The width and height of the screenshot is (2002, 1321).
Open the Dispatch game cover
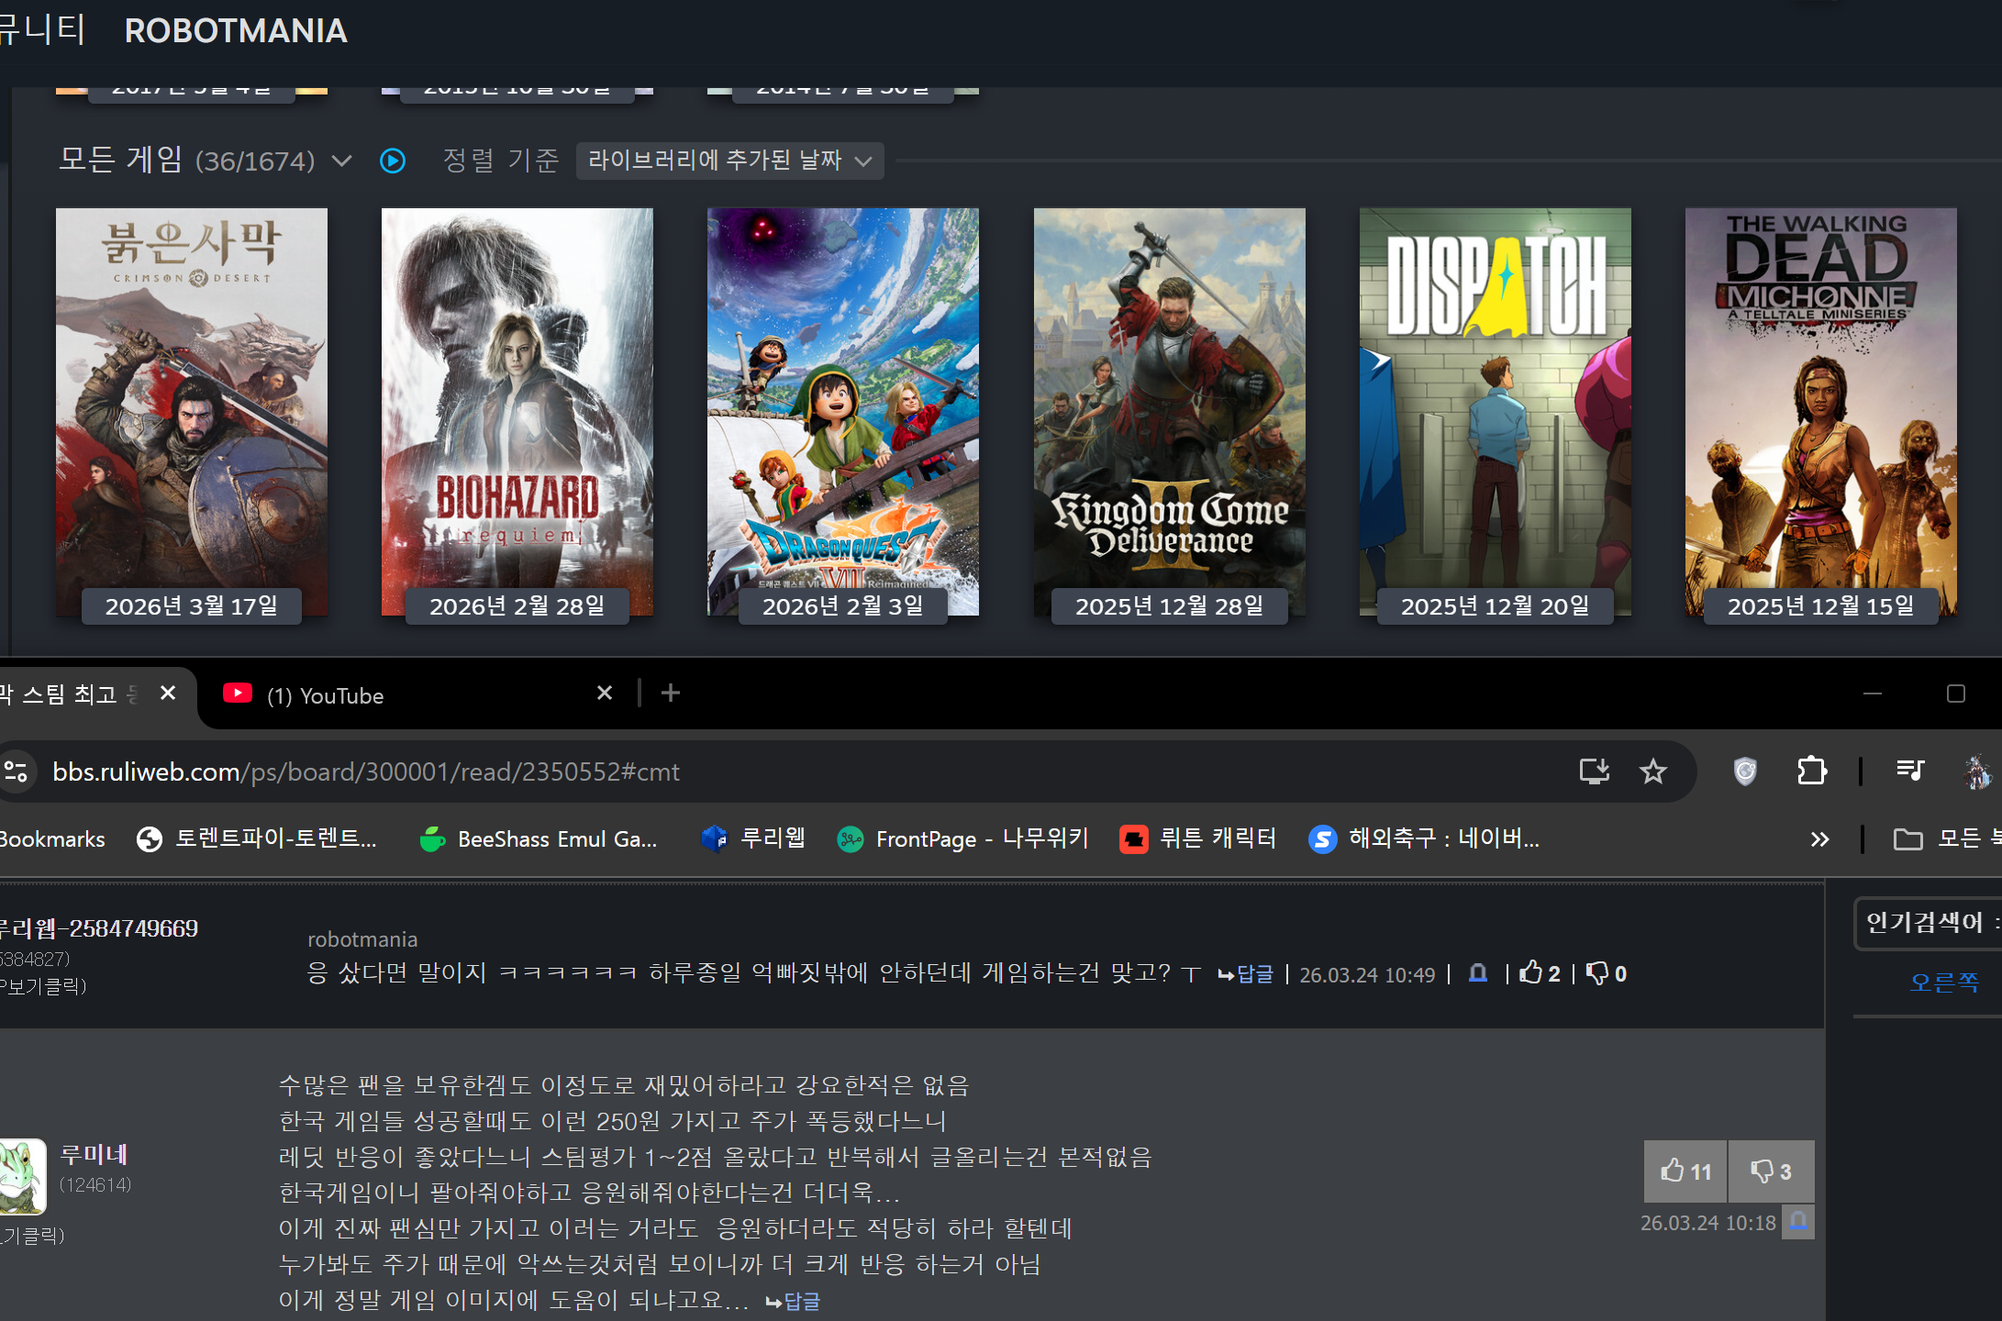coord(1495,411)
